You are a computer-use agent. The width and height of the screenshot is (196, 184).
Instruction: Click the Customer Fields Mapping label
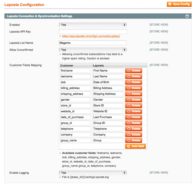coord(25,65)
